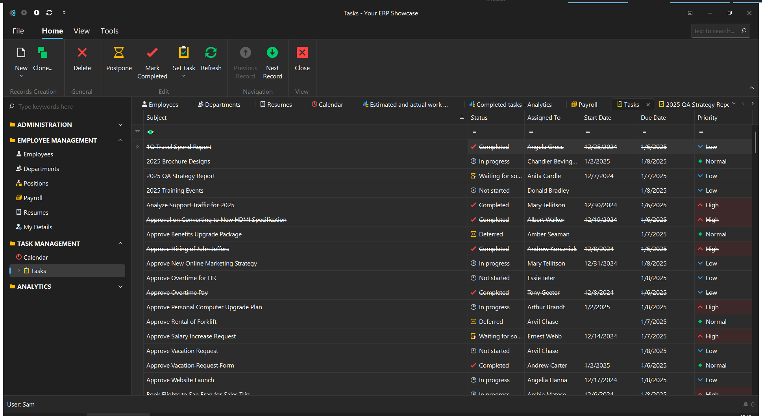Open Positions in the navigation panel
Viewport: 762px width, 416px height.
36,184
